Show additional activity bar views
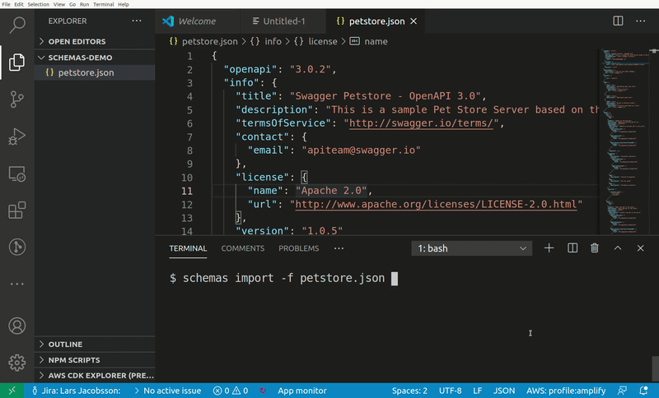Viewport: 659px width, 398px height. tap(16, 284)
